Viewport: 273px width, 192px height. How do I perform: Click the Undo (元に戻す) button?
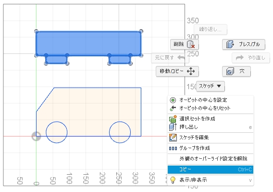coord(170,57)
